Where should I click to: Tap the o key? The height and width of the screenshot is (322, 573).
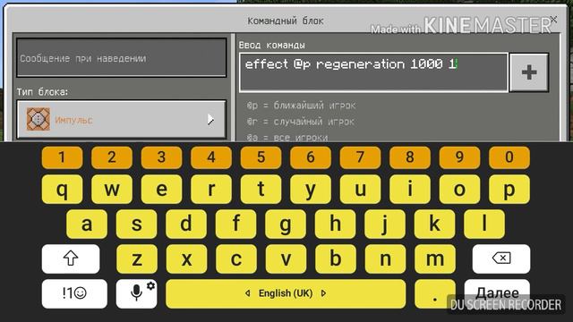459,189
